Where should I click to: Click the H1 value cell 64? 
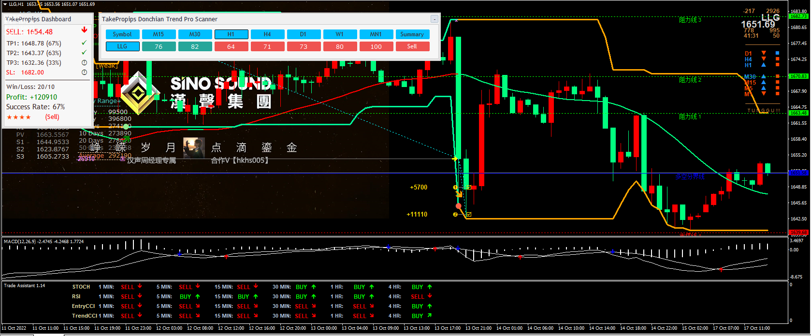[231, 46]
